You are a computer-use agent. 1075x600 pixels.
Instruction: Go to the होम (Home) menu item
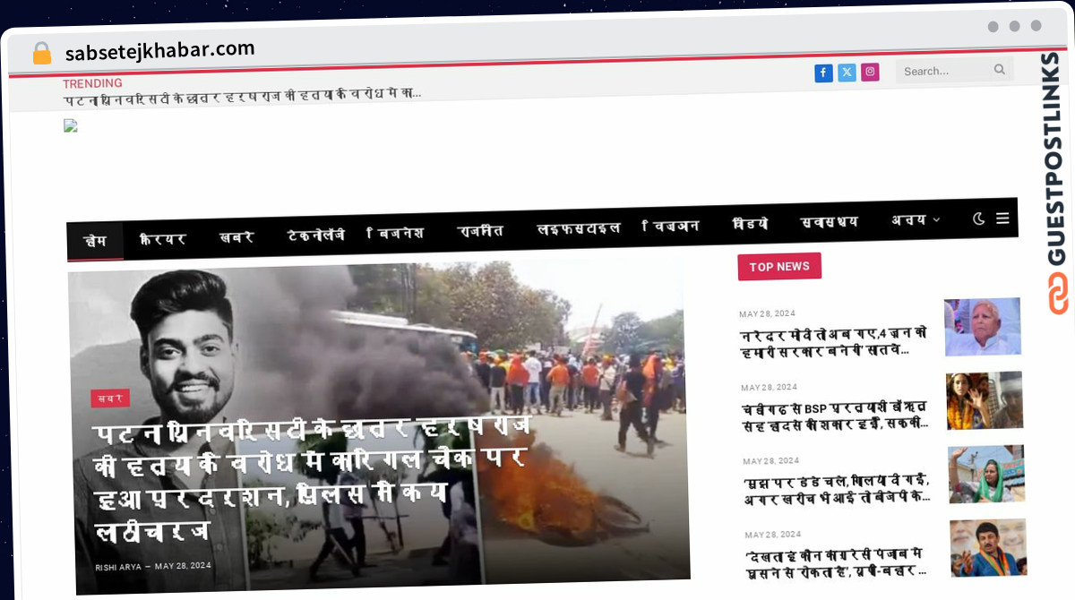point(94,241)
